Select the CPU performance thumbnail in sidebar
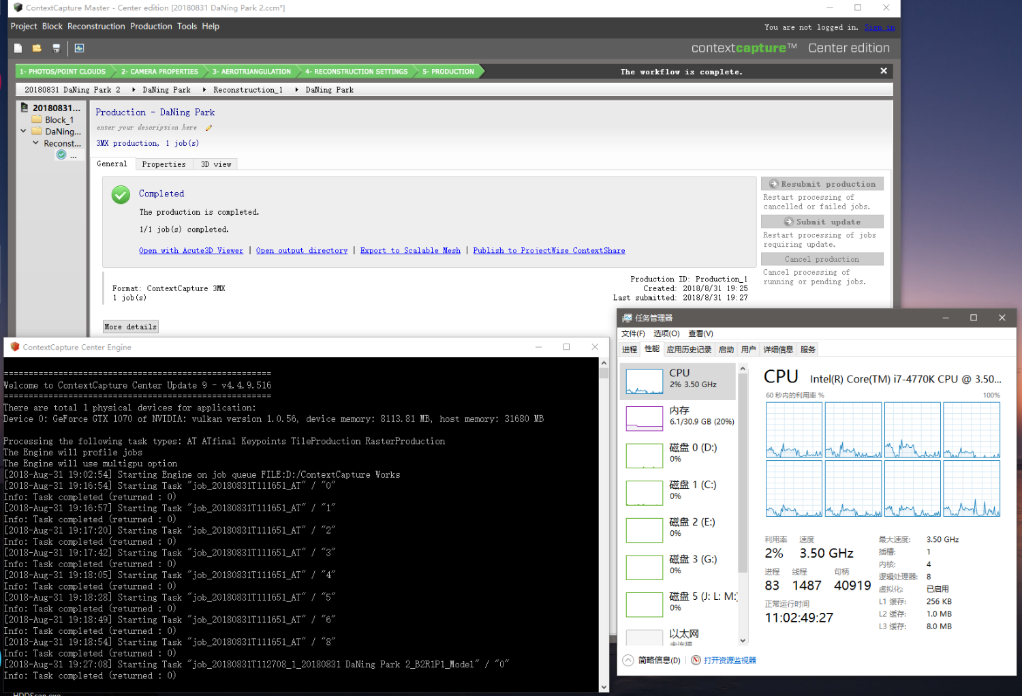The width and height of the screenshot is (1022, 696). point(645,382)
